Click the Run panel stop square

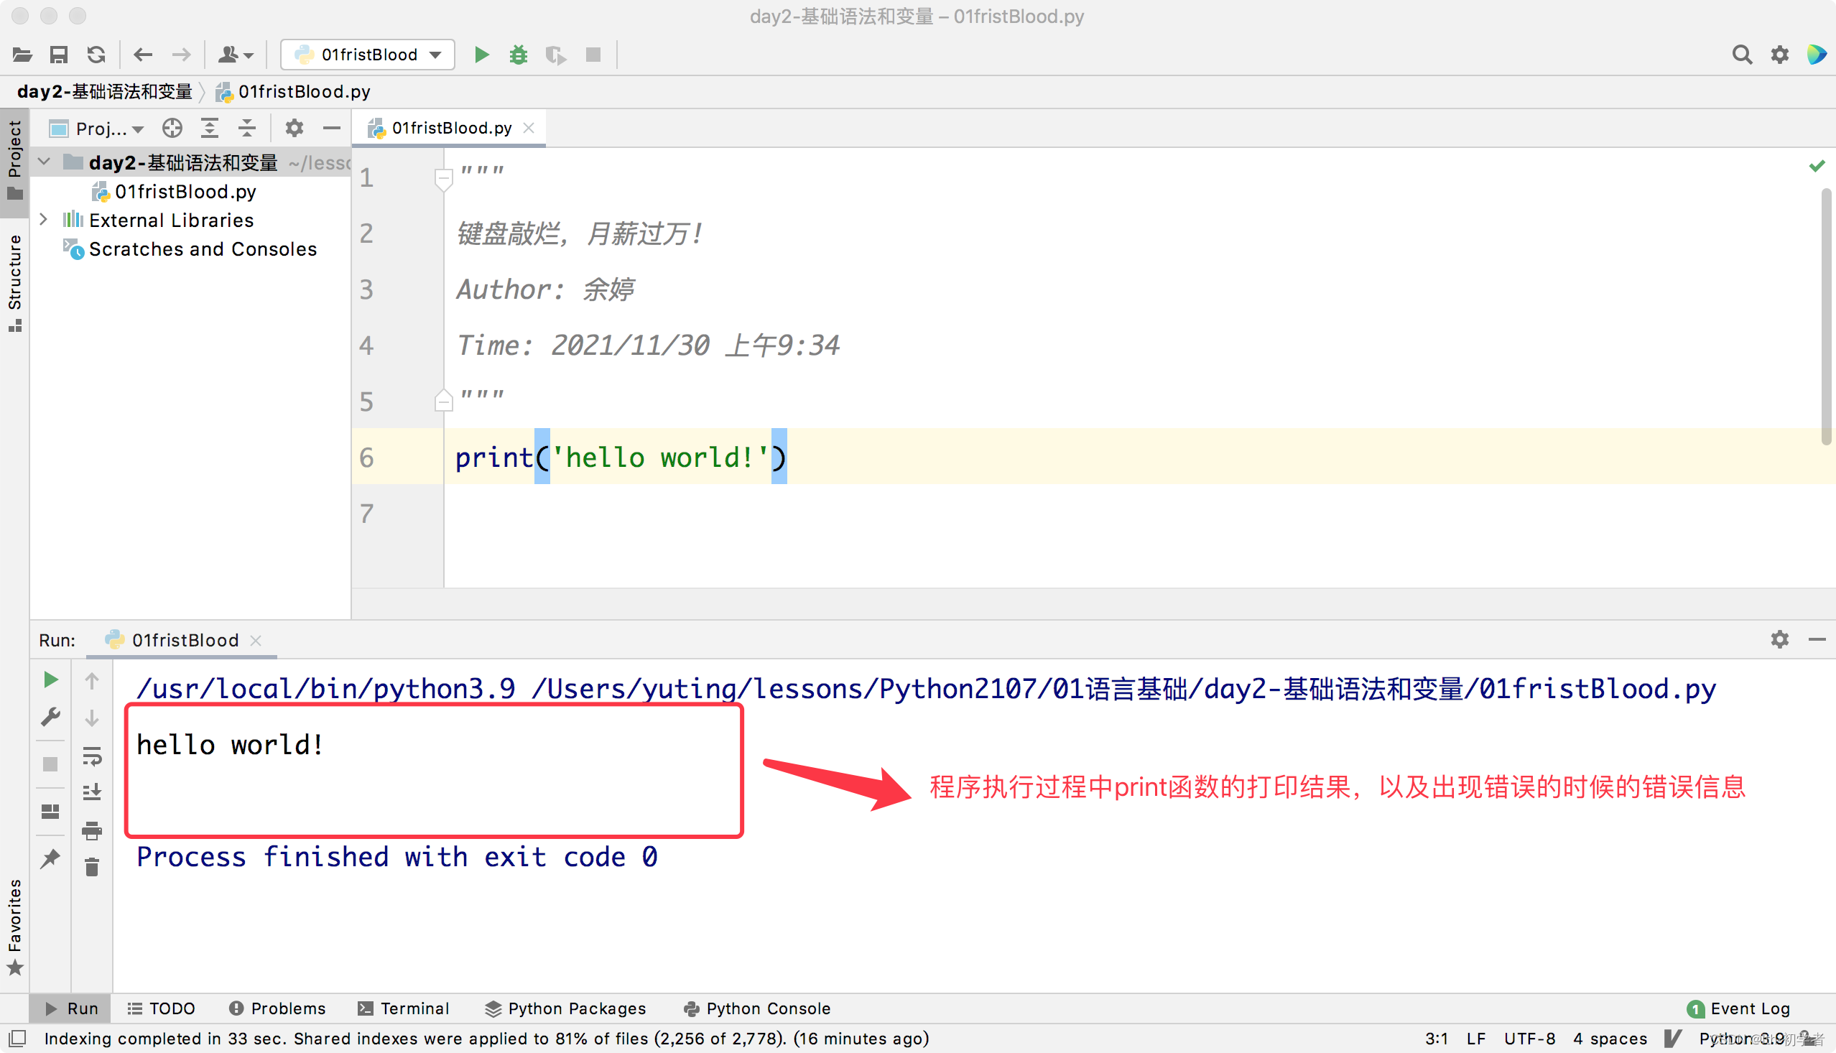pyautogui.click(x=50, y=764)
